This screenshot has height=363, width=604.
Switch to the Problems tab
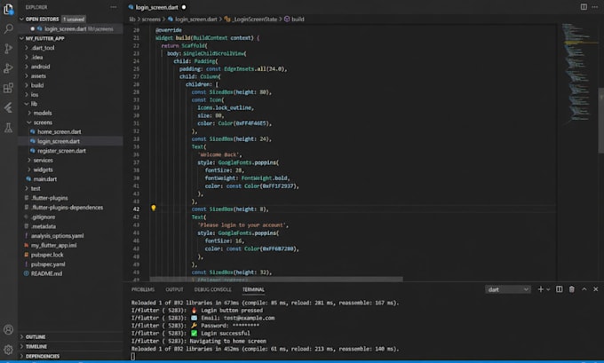tap(142, 289)
